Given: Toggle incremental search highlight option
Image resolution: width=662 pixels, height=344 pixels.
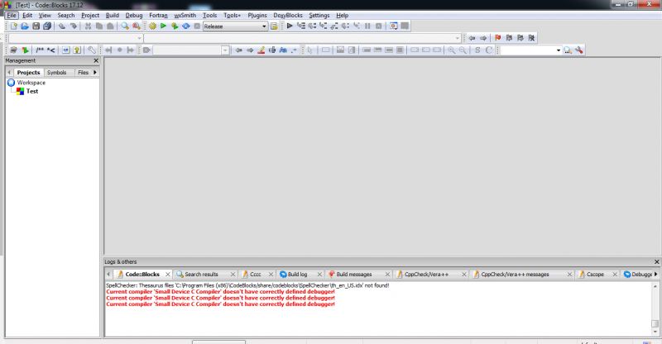Looking at the screenshot, I should point(261,50).
